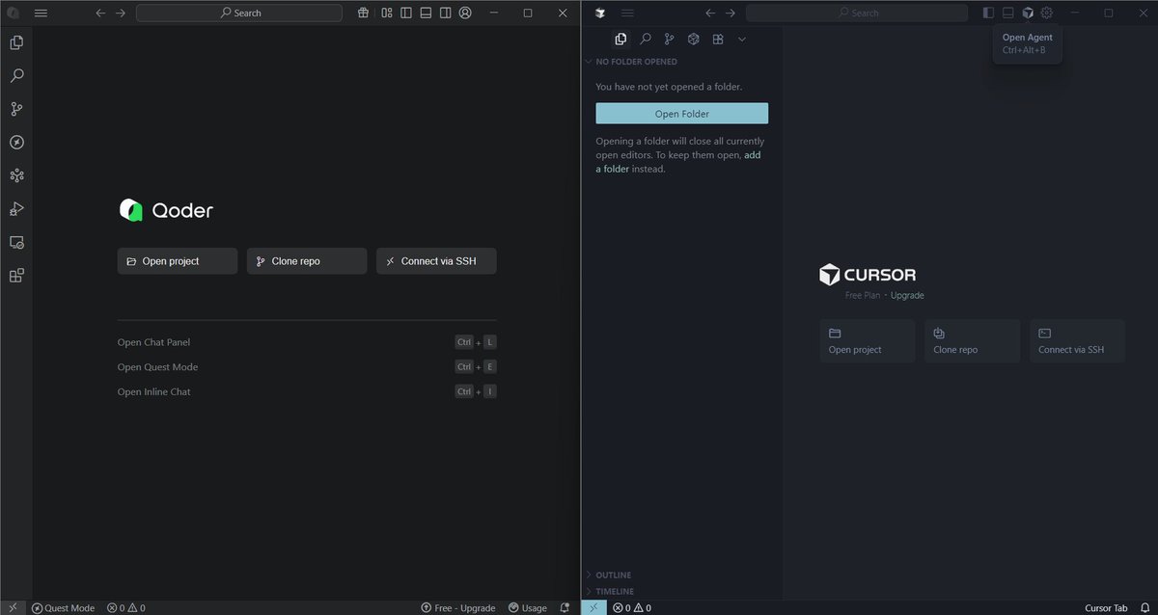This screenshot has width=1158, height=615.
Task: Open the account profile icon in Qoder
Action: click(x=465, y=13)
